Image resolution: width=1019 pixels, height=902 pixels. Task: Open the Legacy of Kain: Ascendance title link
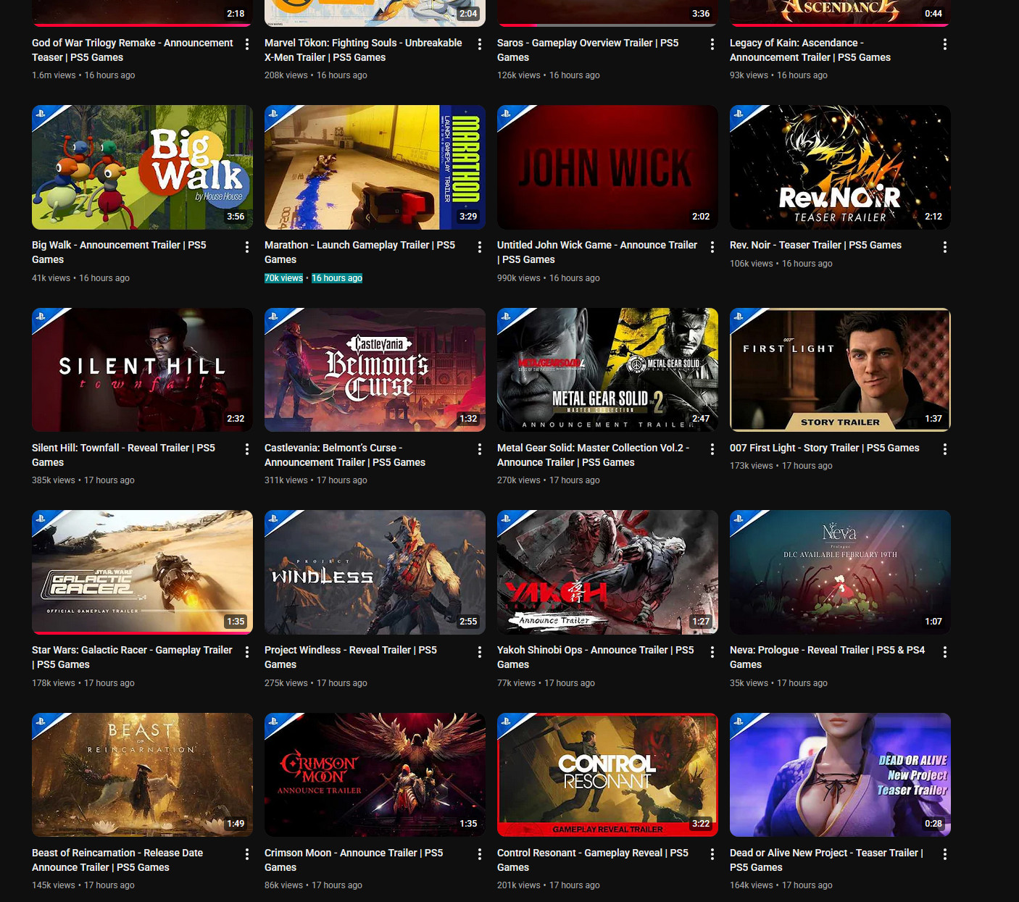810,50
